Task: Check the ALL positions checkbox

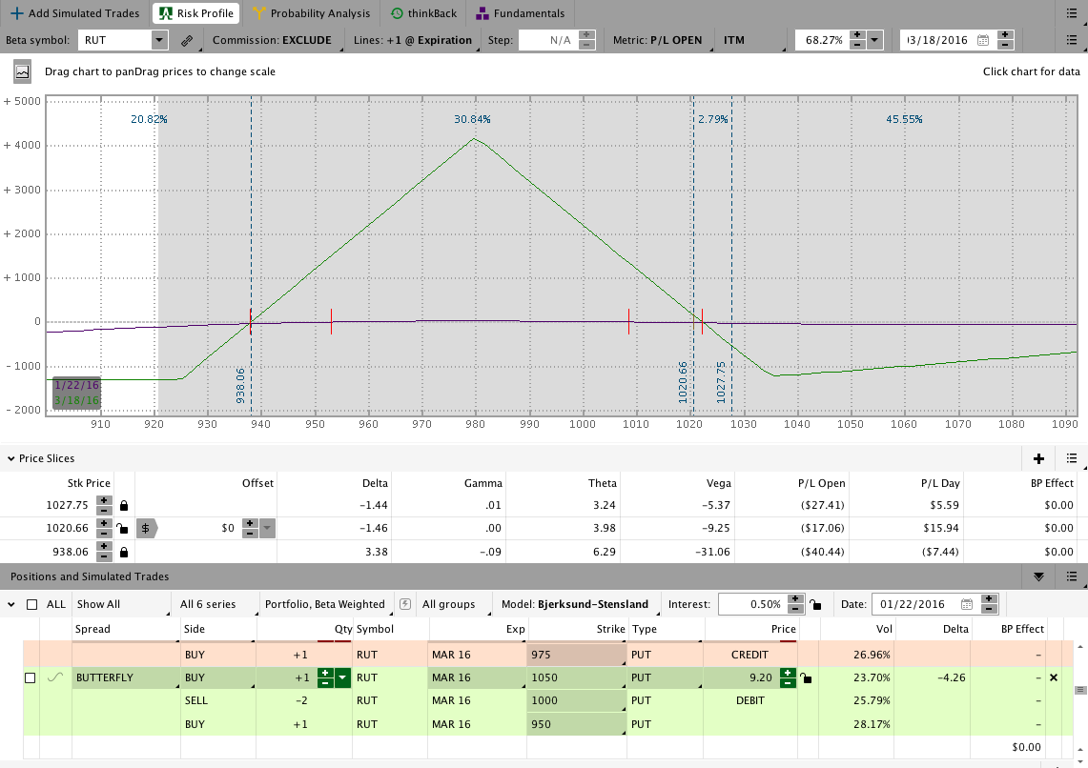Action: point(31,604)
